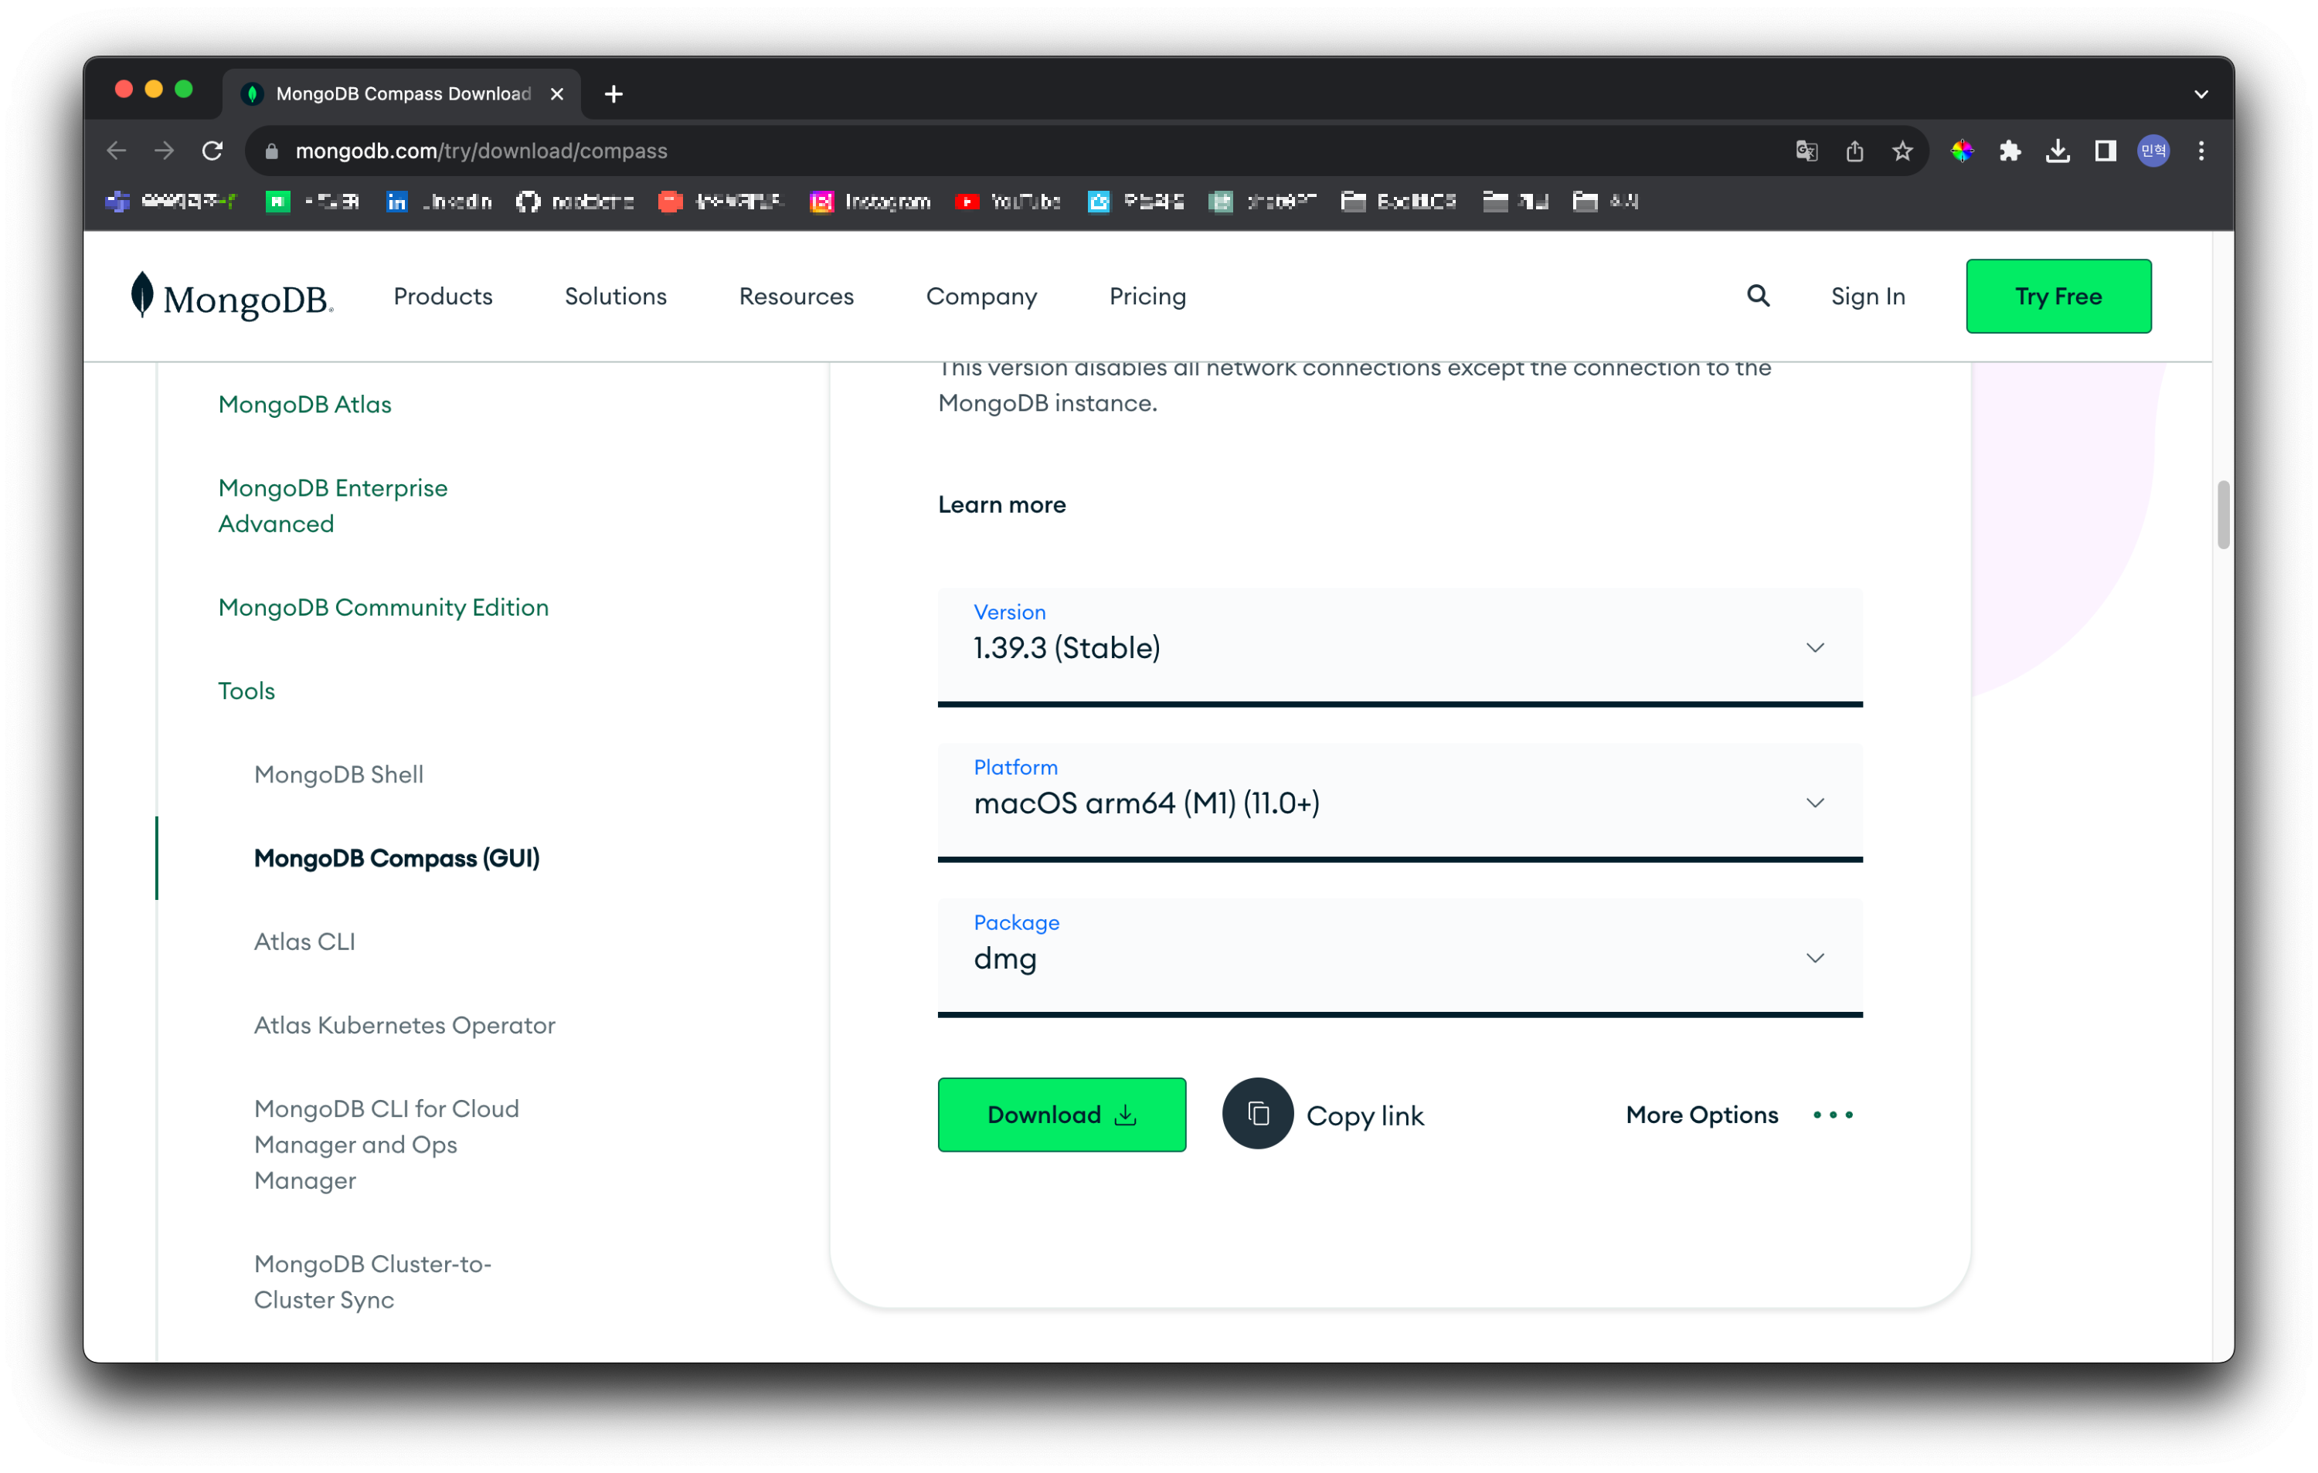Open the Products menu

click(x=443, y=297)
